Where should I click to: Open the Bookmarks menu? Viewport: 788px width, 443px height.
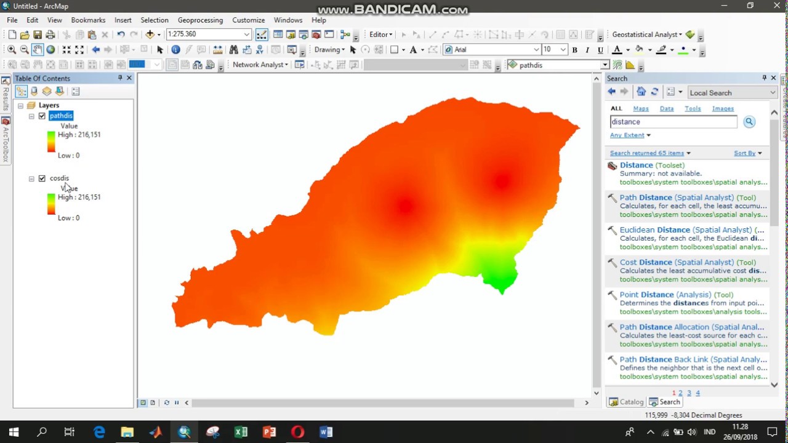tap(88, 20)
